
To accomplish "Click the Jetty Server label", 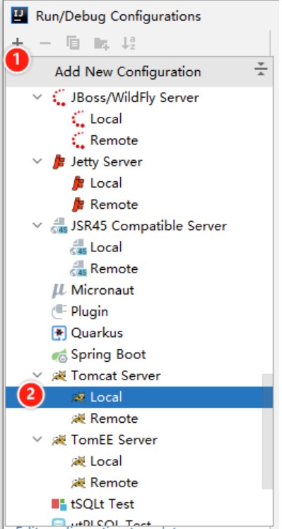I will [x=107, y=162].
